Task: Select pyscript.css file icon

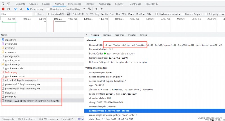Action: [3, 44]
